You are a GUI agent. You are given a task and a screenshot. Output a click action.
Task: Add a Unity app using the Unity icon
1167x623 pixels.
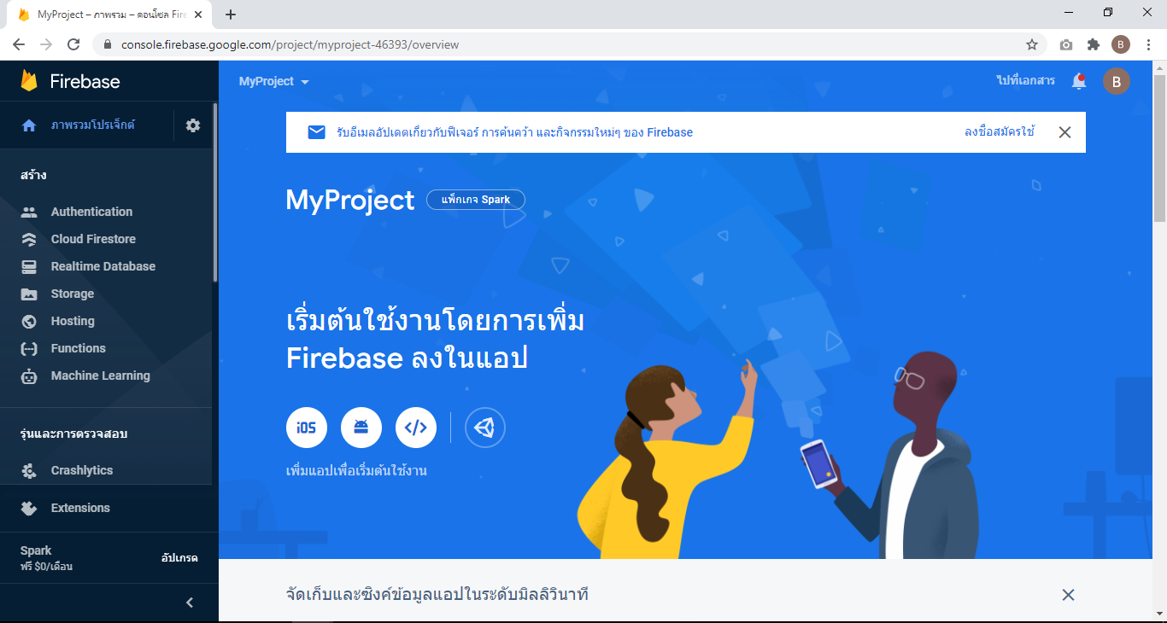click(x=485, y=428)
